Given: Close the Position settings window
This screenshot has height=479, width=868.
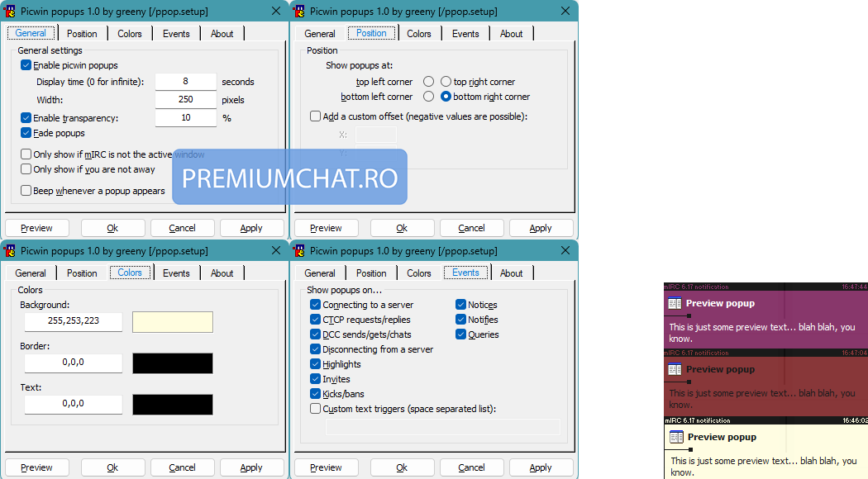Looking at the screenshot, I should (x=565, y=11).
